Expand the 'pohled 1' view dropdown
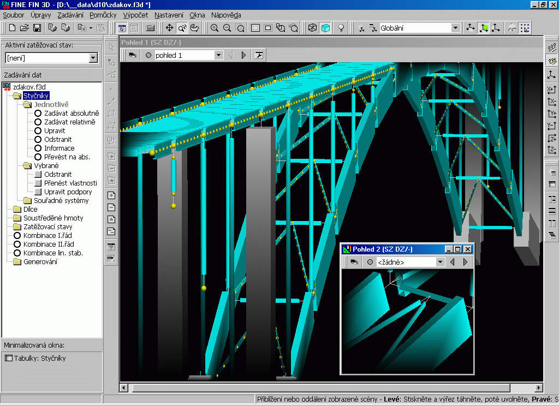This screenshot has width=559, height=406. tap(218, 55)
